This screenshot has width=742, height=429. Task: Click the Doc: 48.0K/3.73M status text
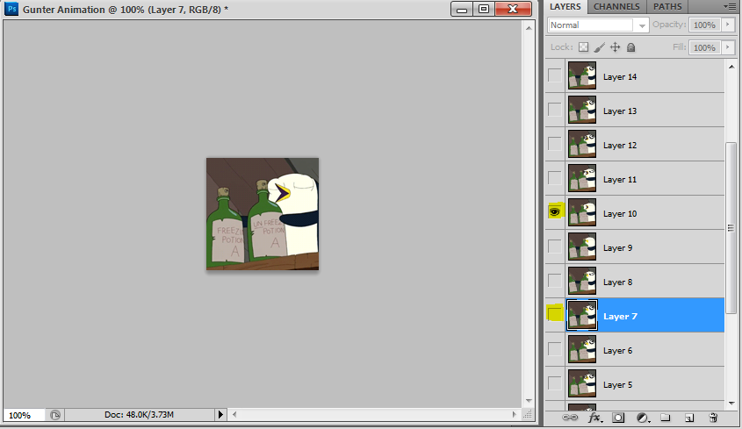[x=139, y=415]
